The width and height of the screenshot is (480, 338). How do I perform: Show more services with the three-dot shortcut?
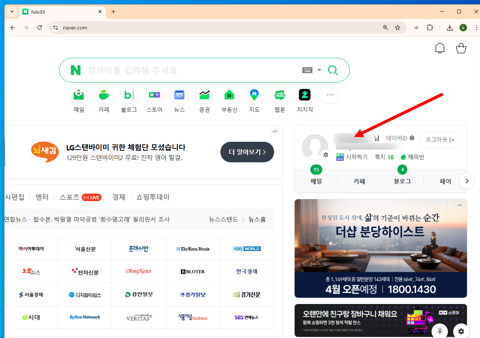pos(330,95)
